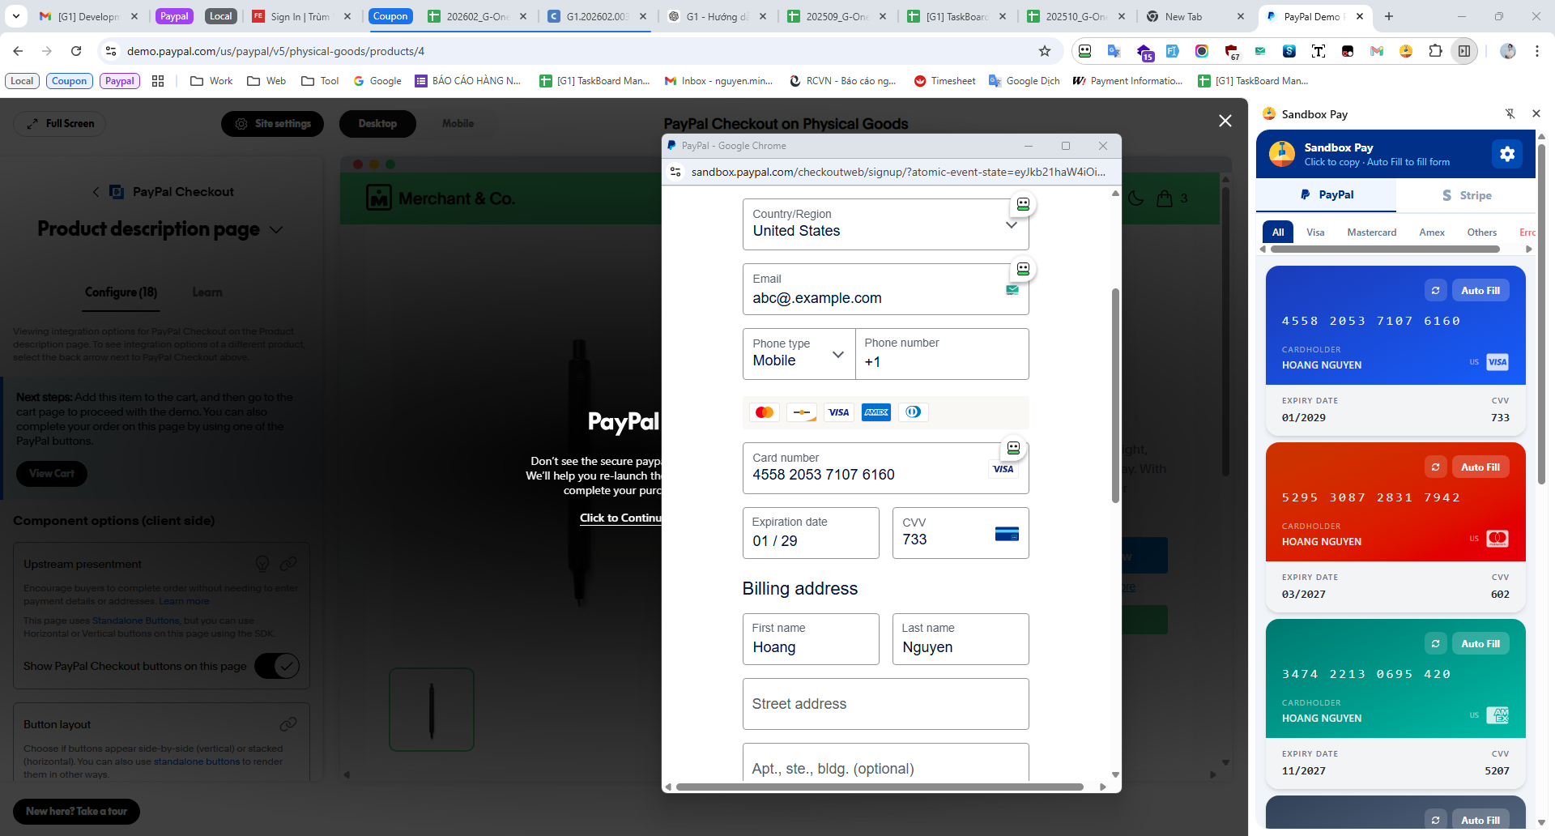Click View Cart button

point(52,474)
